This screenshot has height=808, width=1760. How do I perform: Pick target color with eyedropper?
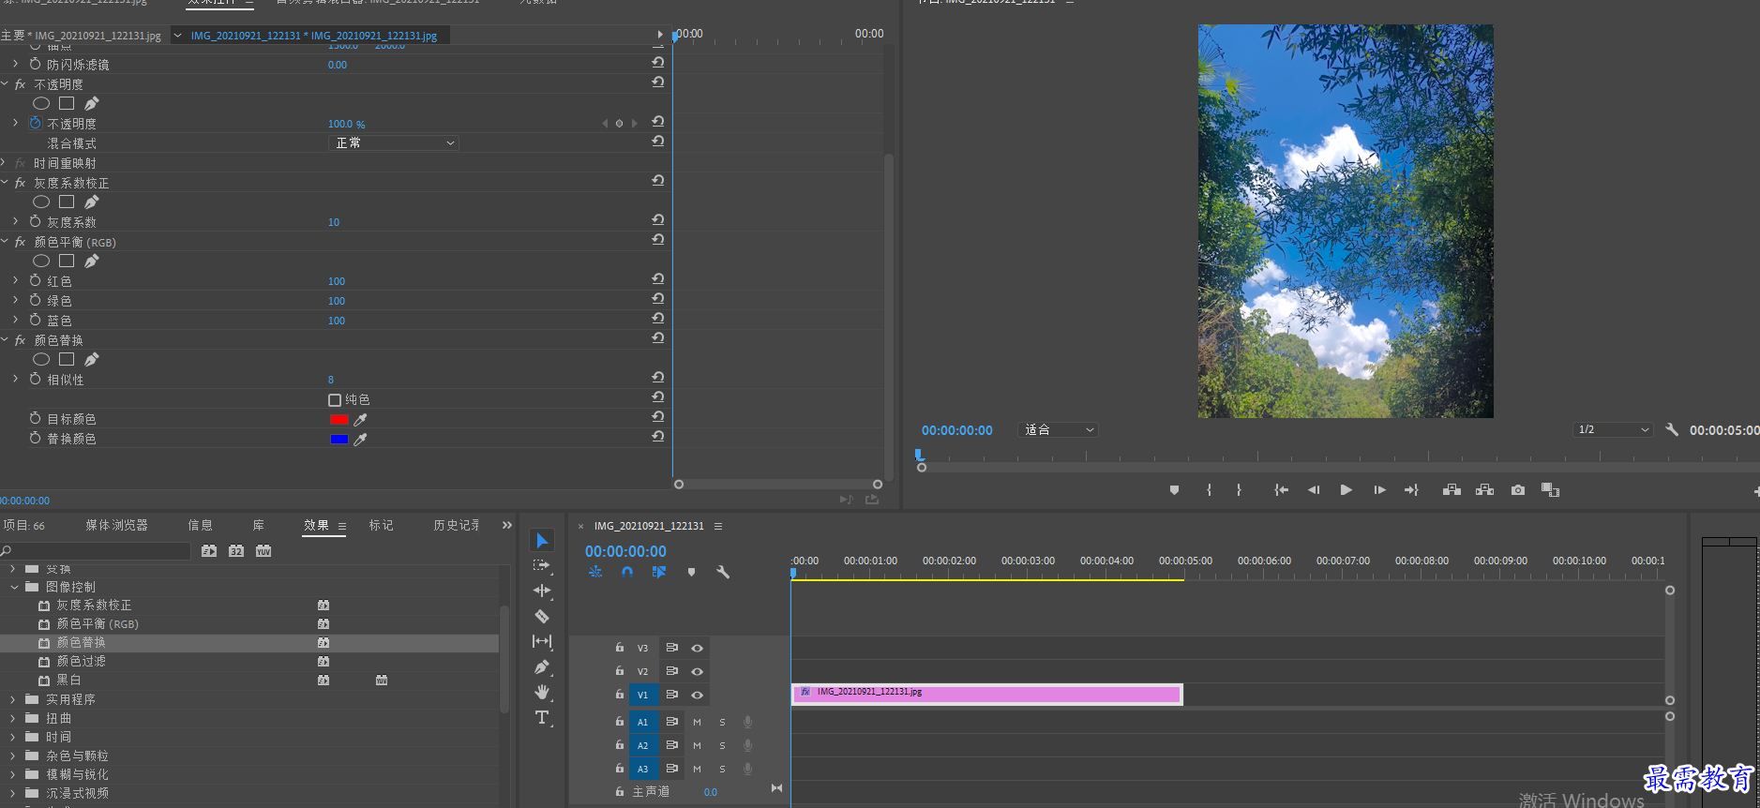point(360,420)
